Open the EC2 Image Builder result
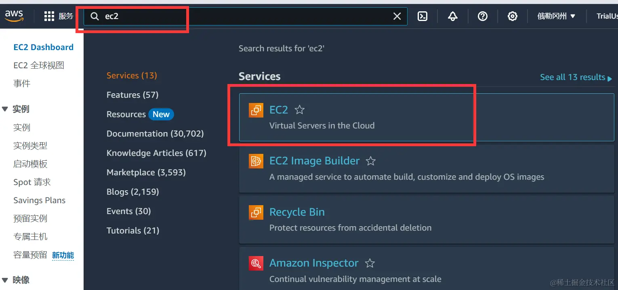Image resolution: width=618 pixels, height=290 pixels. point(314,161)
